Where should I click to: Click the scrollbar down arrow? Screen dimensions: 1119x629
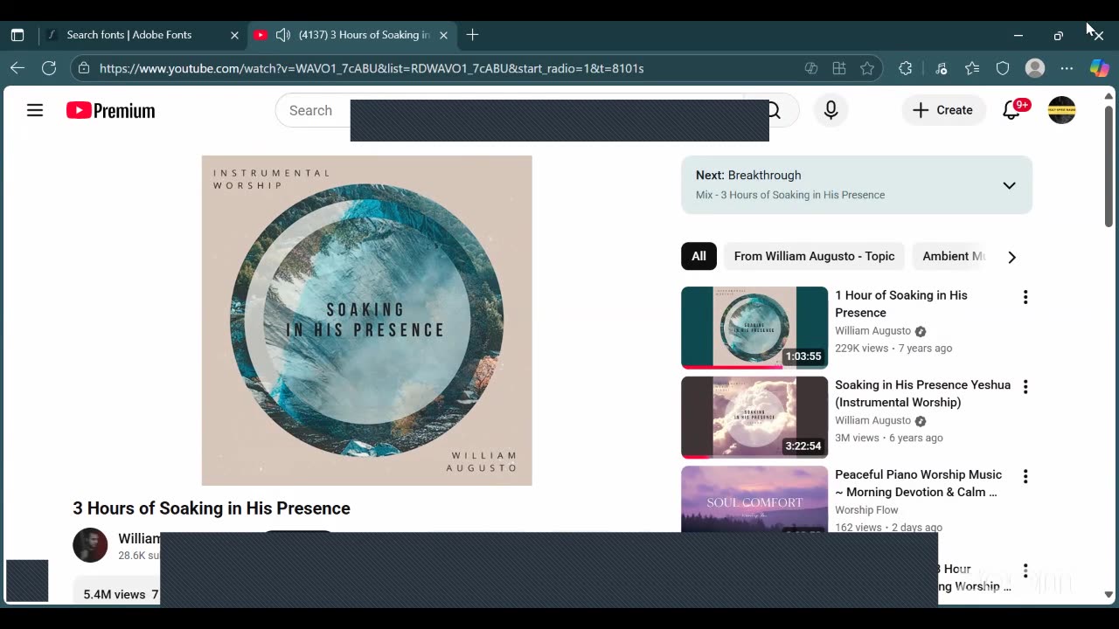tap(1109, 595)
